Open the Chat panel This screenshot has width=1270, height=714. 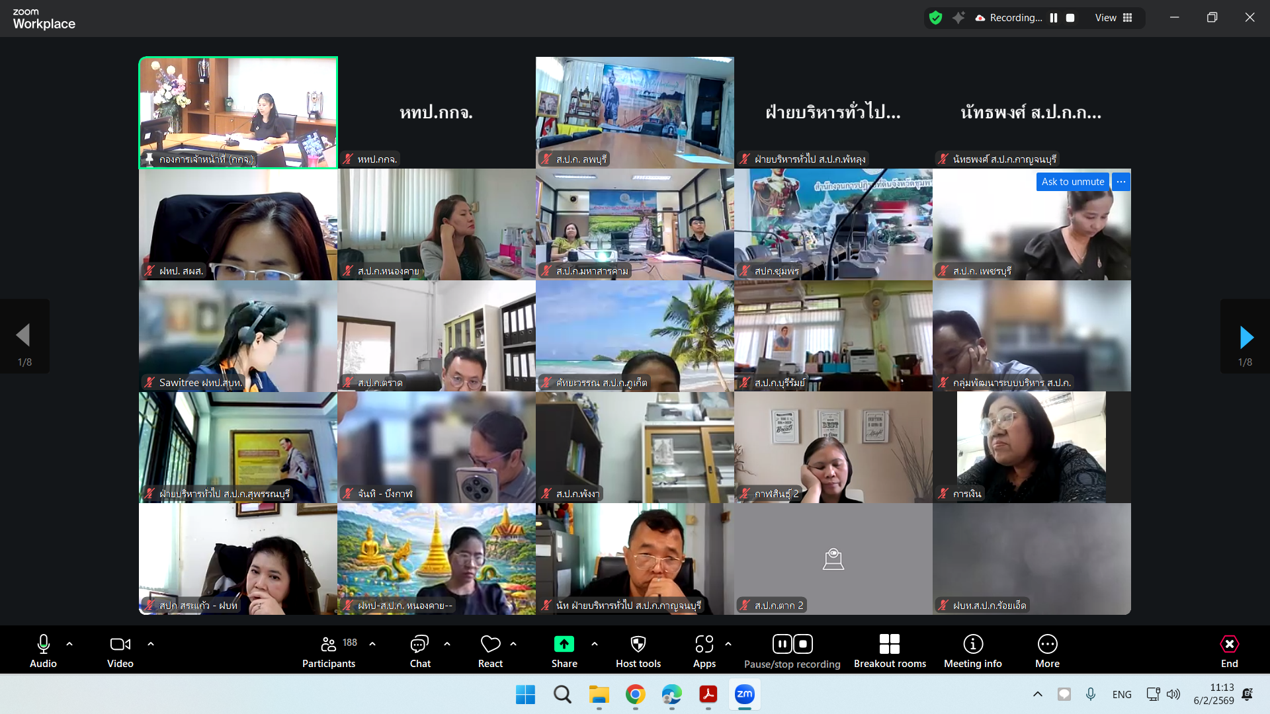click(x=419, y=645)
